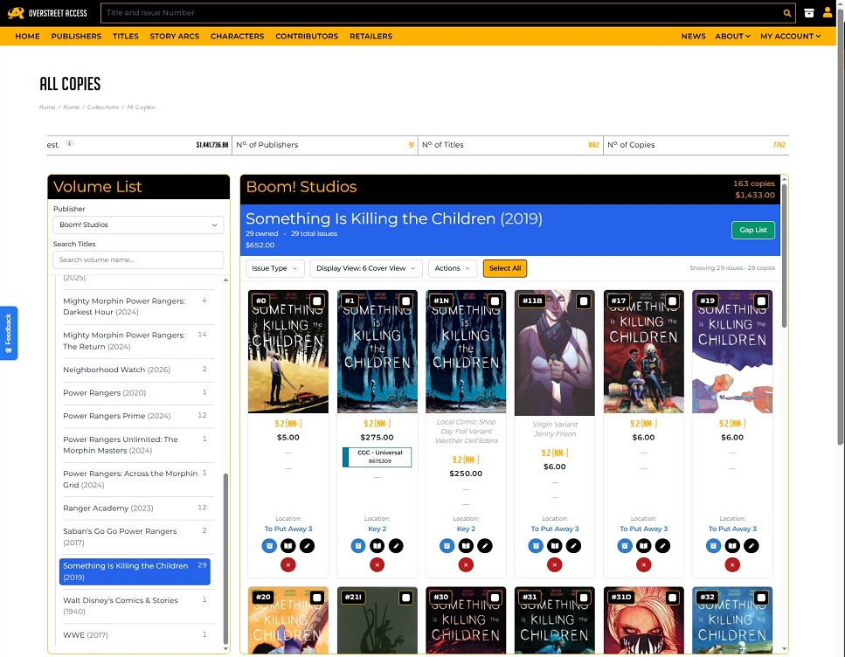Viewport: 845px width, 657px height.
Task: Remove issue #0 with the red X icon
Action: [x=288, y=565]
